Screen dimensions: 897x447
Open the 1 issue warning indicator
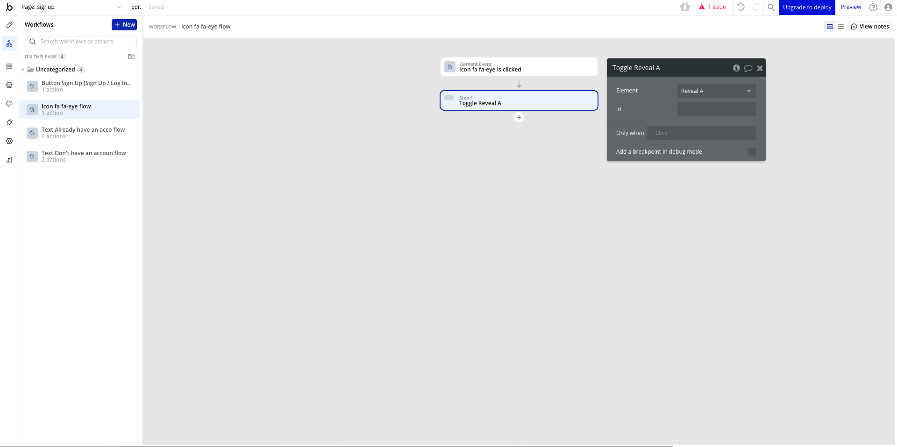(x=712, y=7)
